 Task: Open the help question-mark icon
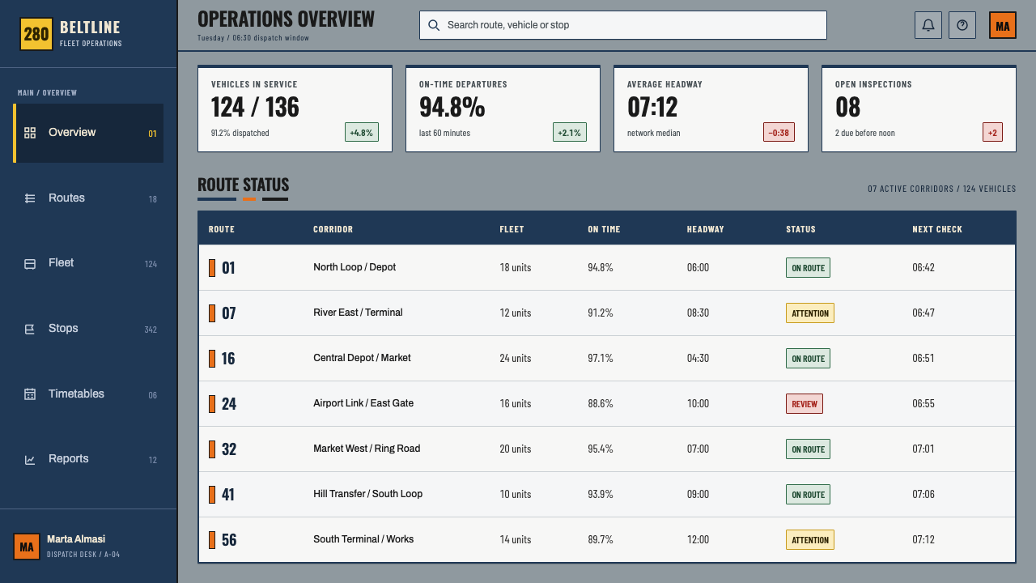coord(962,25)
